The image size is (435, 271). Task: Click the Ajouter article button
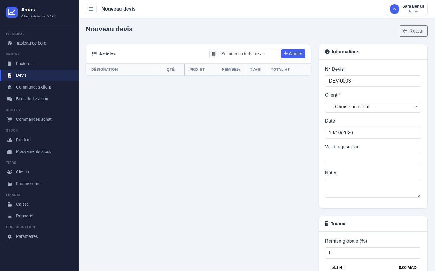[293, 54]
